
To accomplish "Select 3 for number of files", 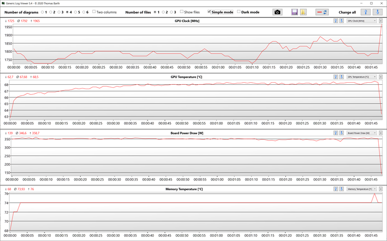I will coord(172,12).
